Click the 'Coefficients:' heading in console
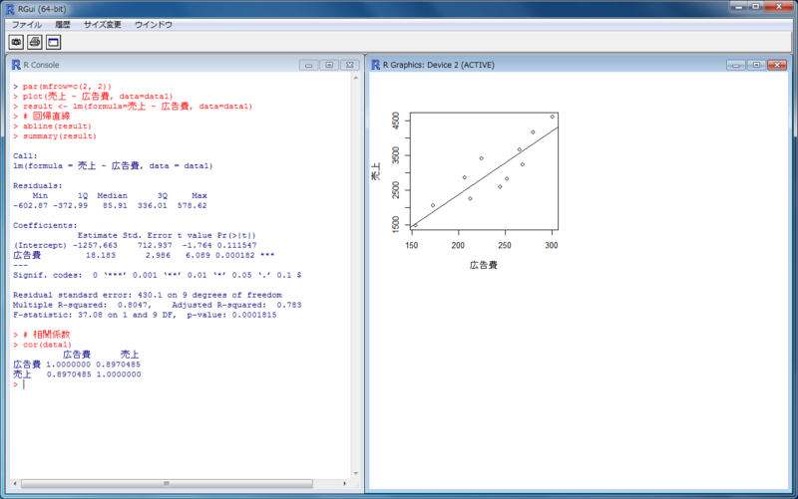 (x=45, y=225)
